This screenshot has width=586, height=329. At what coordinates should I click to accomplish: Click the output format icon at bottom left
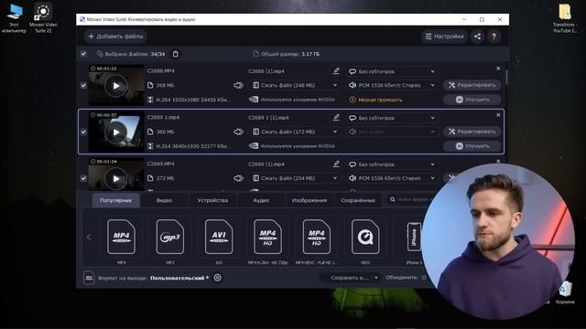pos(89,278)
